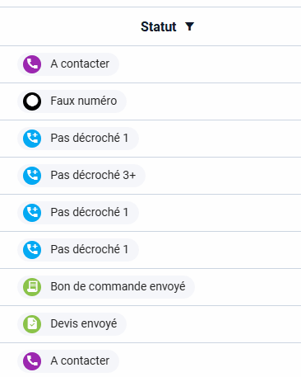This screenshot has width=301, height=377.
Task: Open the Statut column filter funnel
Action: coord(189,26)
